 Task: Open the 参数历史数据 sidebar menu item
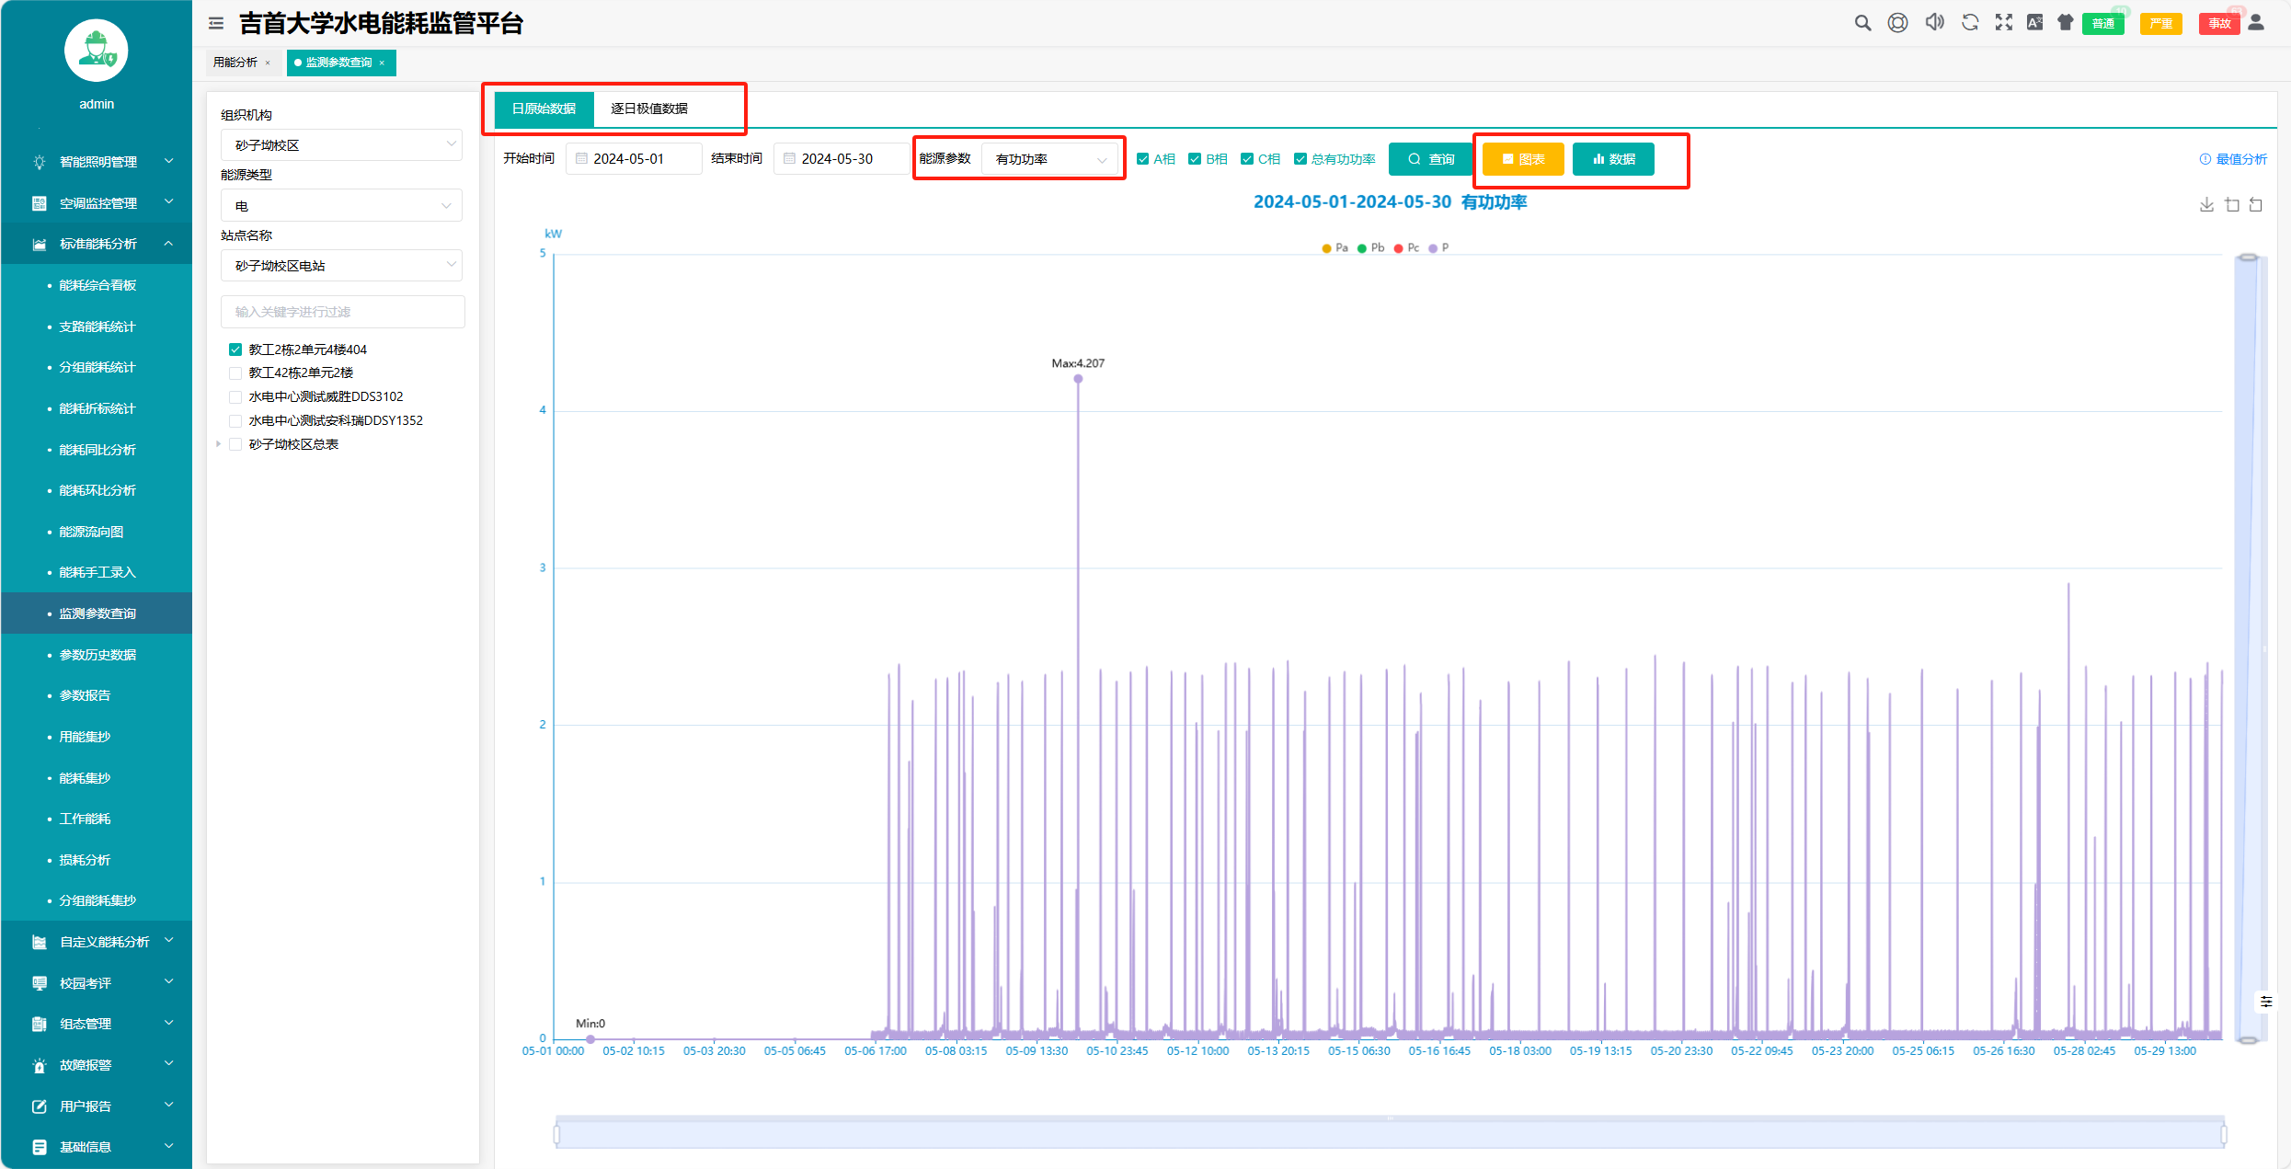point(97,655)
